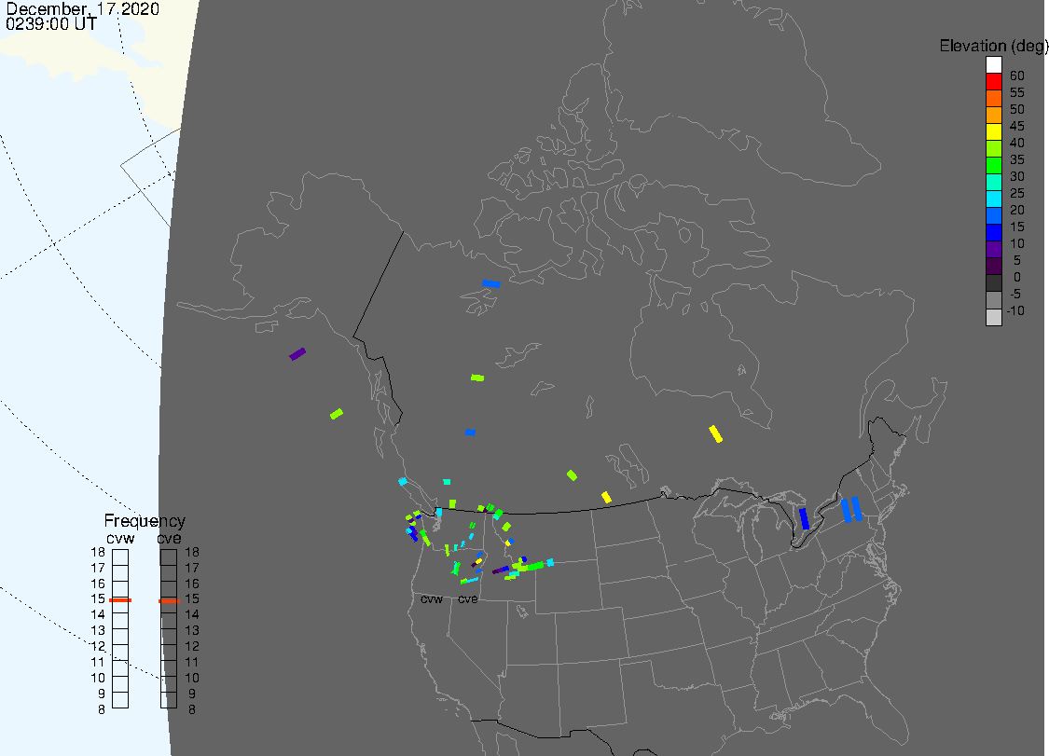Pick the green 30–35 elevation swatch

[993, 165]
